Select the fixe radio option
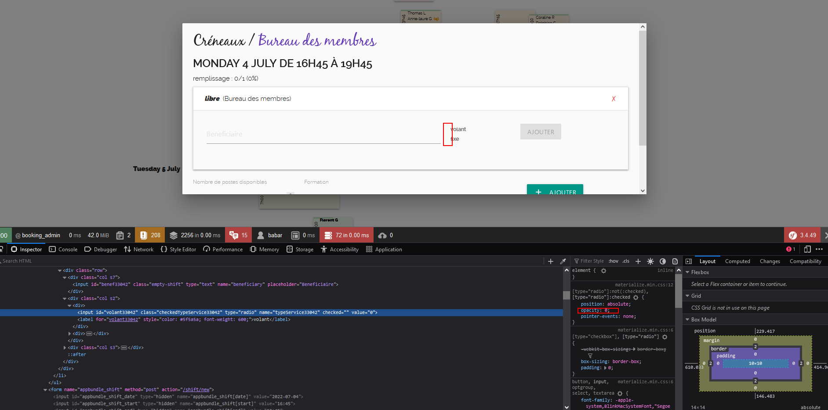The width and height of the screenshot is (828, 410). click(454, 139)
